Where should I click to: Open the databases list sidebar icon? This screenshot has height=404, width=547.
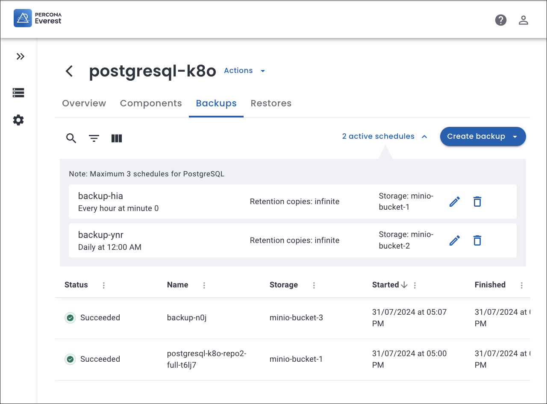[18, 93]
